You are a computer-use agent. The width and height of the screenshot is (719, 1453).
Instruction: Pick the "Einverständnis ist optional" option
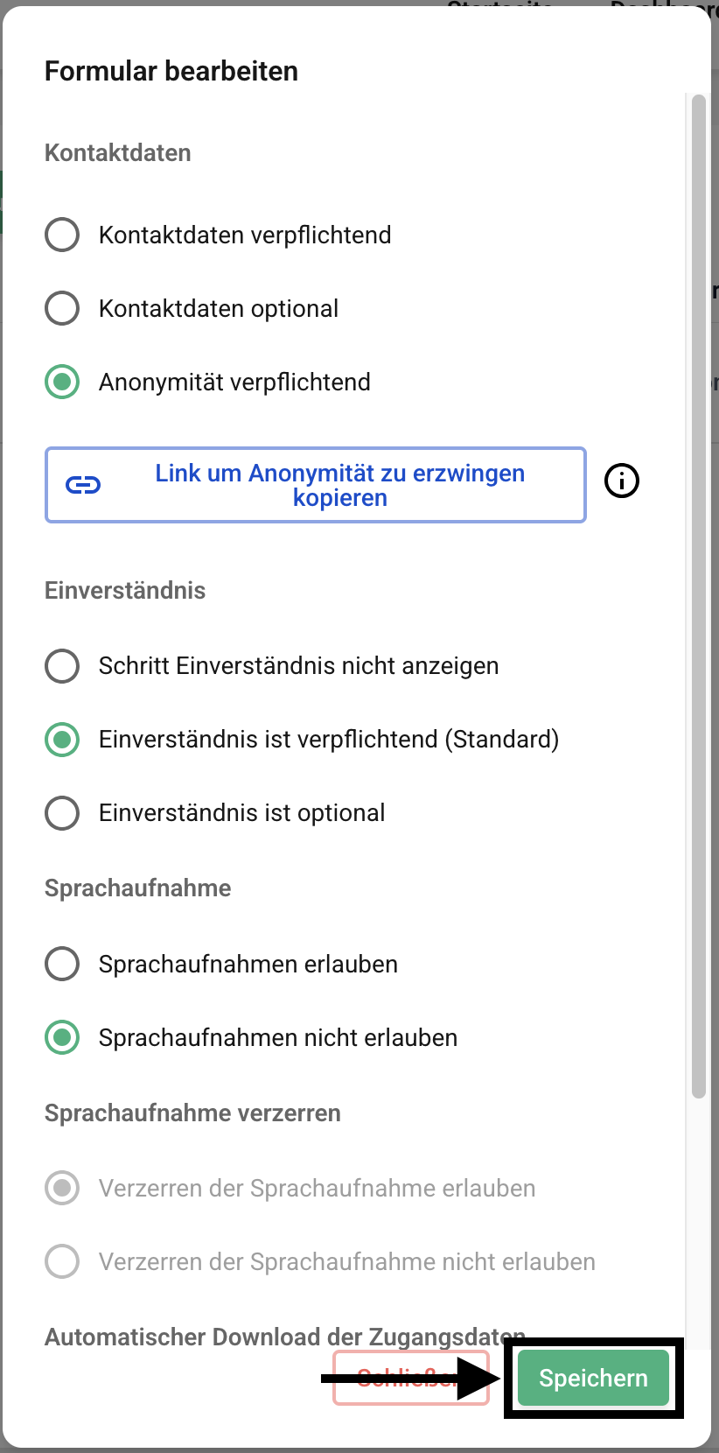62,812
